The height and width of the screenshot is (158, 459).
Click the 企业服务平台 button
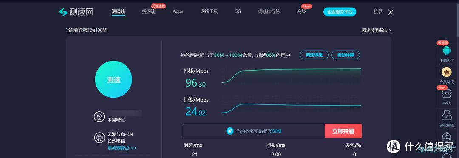(x=340, y=12)
